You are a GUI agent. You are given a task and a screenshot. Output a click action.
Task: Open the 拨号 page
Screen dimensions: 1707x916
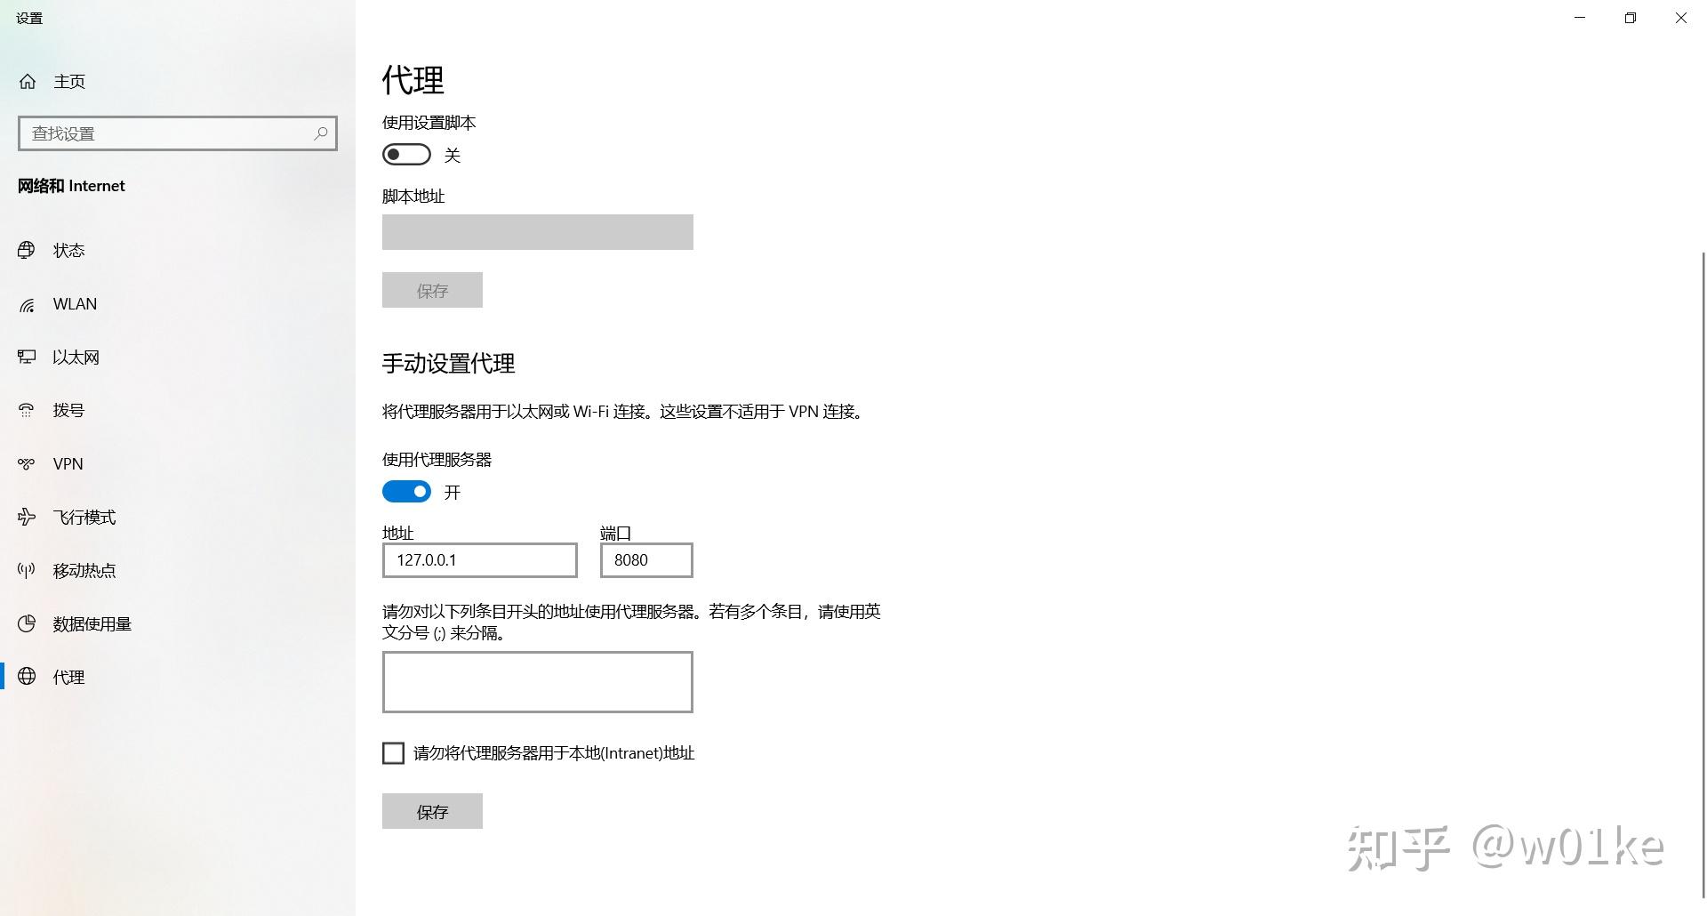coord(178,410)
